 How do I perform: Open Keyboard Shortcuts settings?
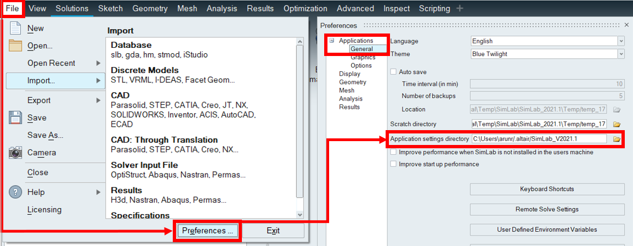click(x=547, y=189)
